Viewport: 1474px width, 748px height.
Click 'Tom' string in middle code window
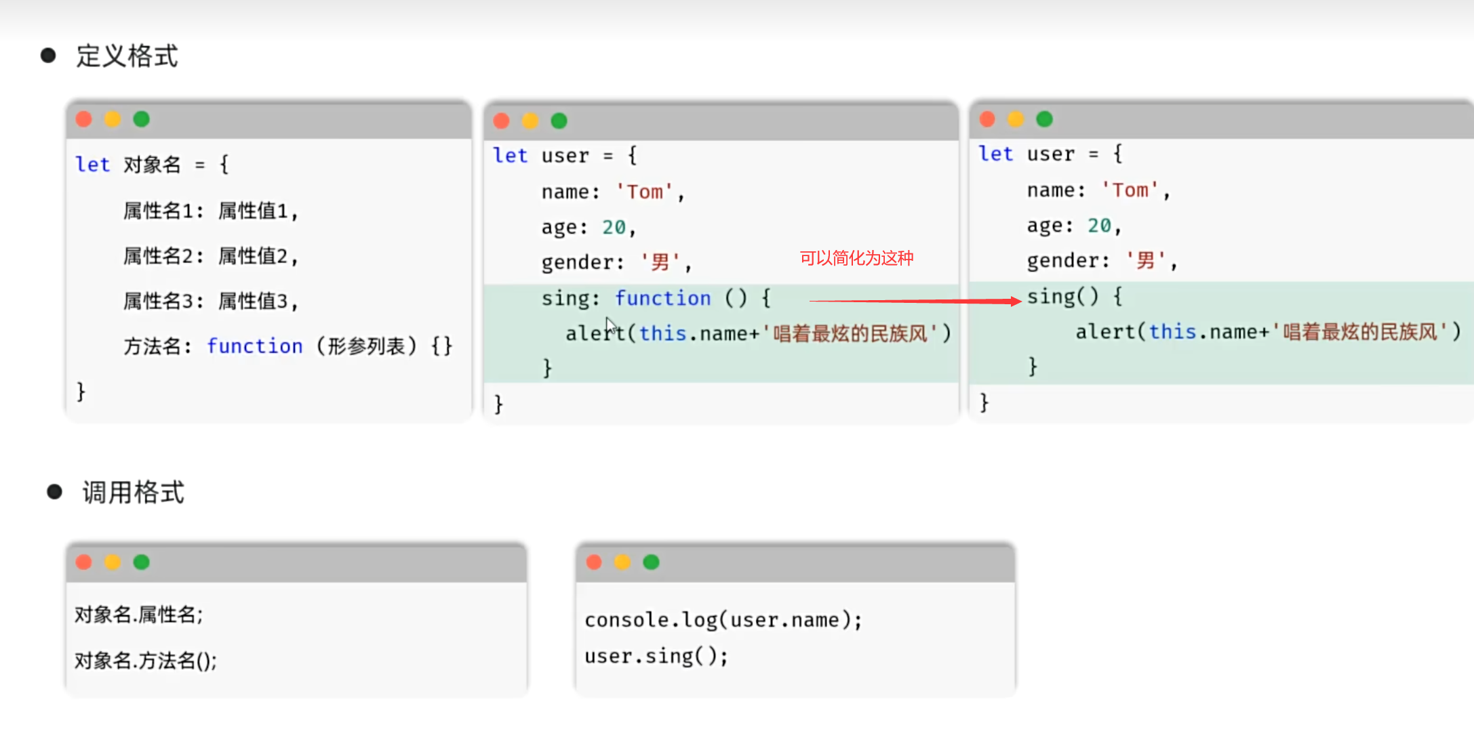[644, 192]
